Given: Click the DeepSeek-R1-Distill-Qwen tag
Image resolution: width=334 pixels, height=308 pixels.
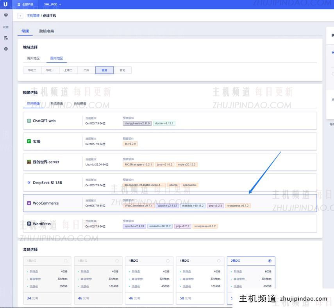Looking at the screenshot, I should pyautogui.click(x=145, y=185).
